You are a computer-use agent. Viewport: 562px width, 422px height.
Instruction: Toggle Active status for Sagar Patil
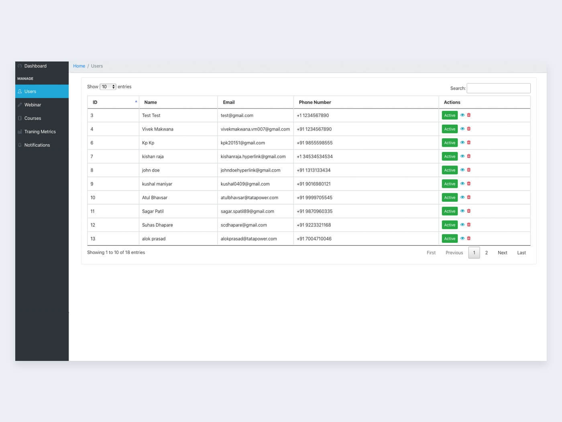pyautogui.click(x=450, y=211)
